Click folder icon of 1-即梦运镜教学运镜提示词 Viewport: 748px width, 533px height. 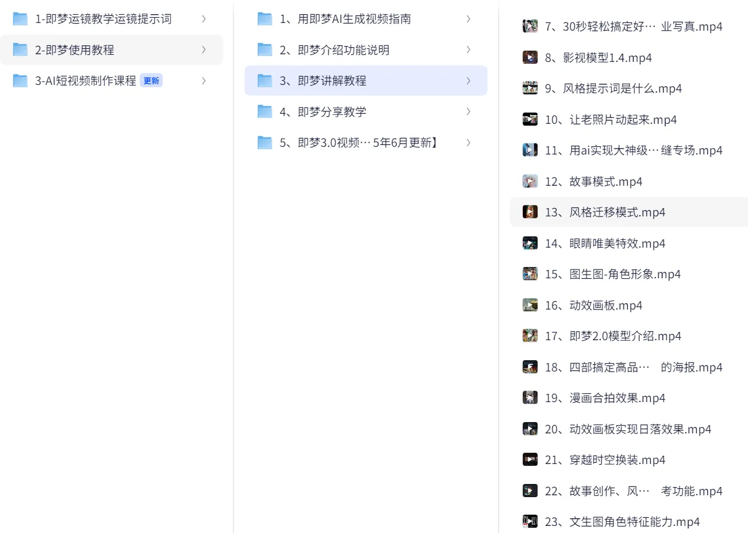[x=21, y=19]
